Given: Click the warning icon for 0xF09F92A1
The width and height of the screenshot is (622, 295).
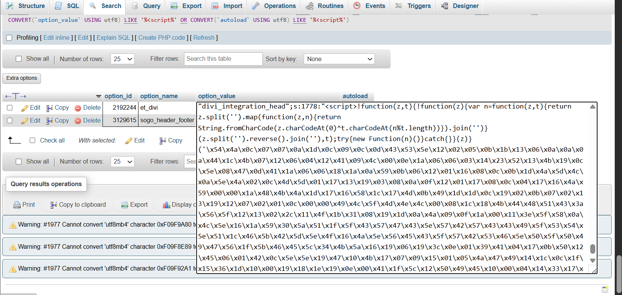Looking at the screenshot, I should tap(13, 269).
